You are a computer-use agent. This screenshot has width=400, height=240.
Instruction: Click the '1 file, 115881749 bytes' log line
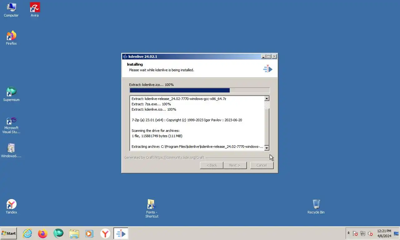pos(157,136)
